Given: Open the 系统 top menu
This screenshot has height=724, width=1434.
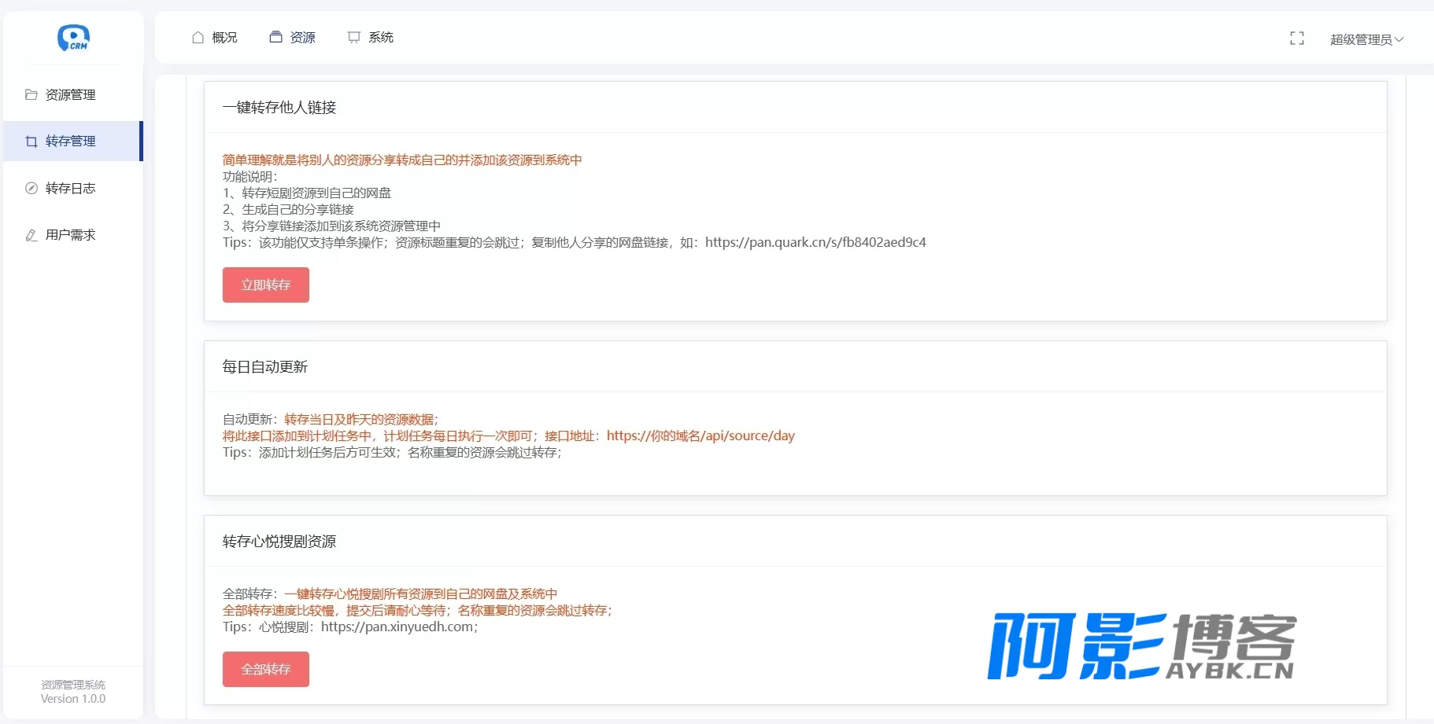Looking at the screenshot, I should (371, 38).
